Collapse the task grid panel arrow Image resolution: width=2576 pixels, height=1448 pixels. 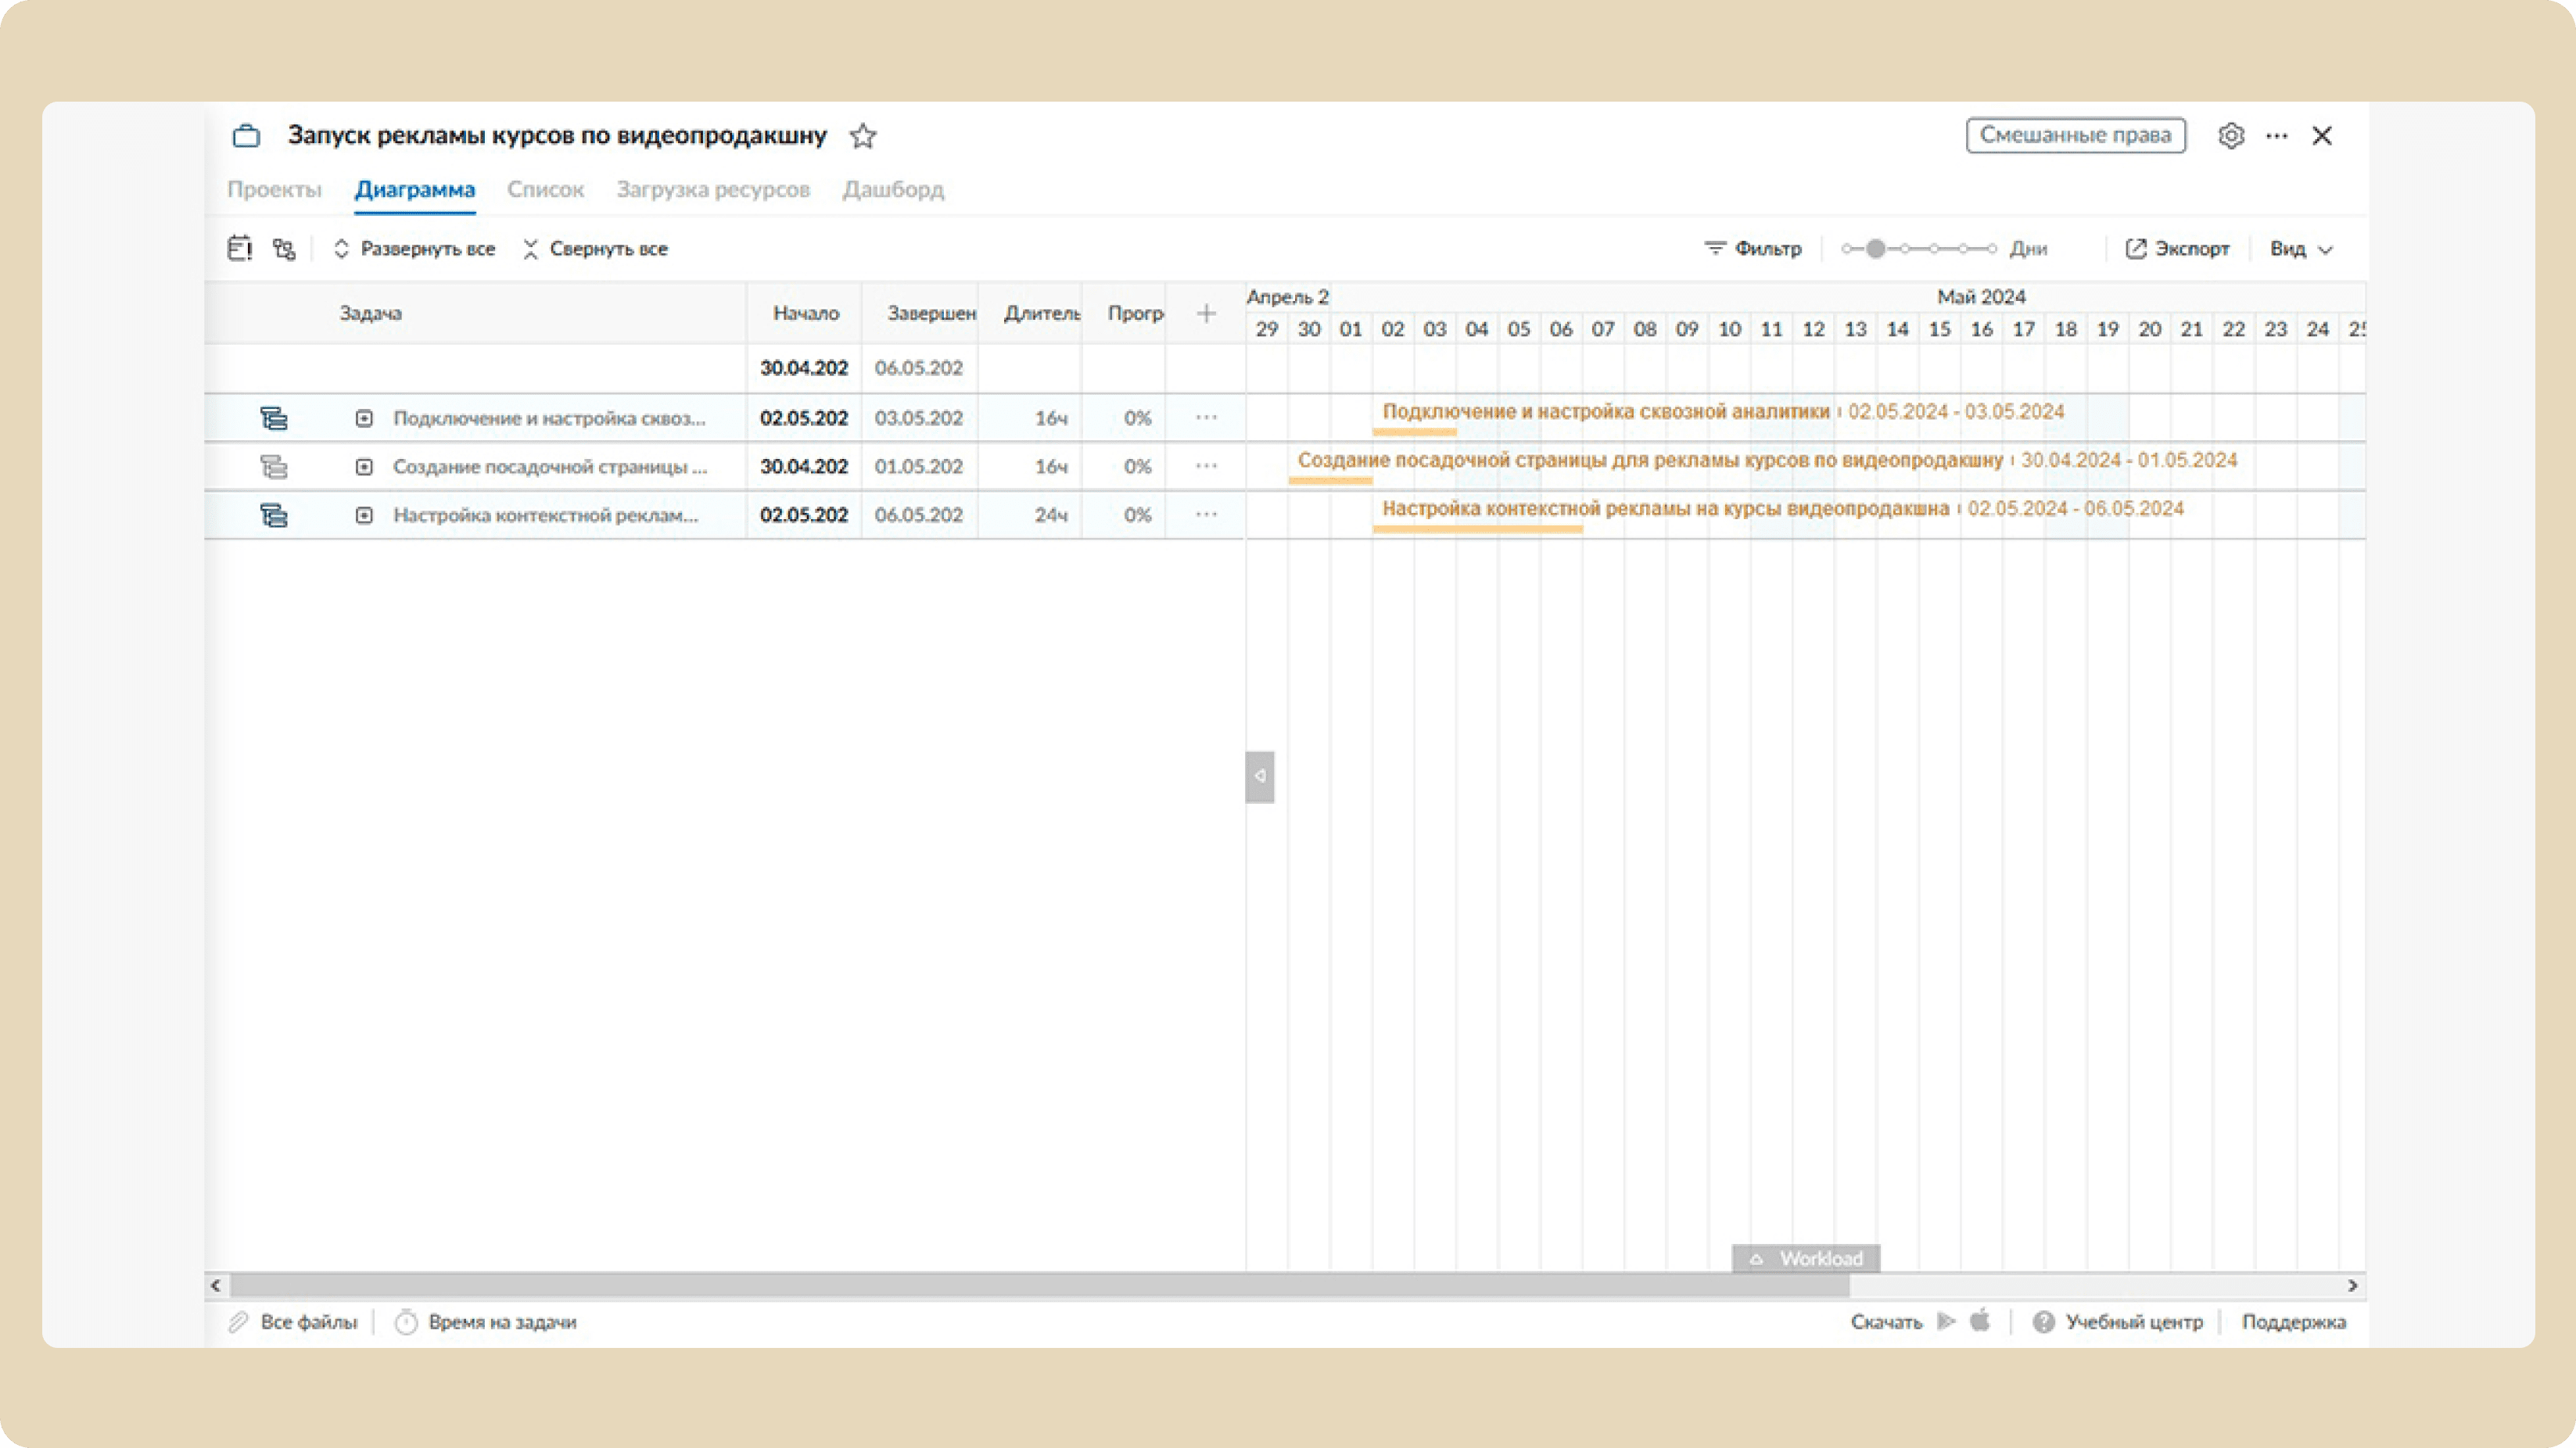pyautogui.click(x=1259, y=776)
